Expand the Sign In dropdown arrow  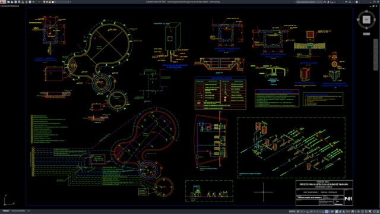point(343,2)
